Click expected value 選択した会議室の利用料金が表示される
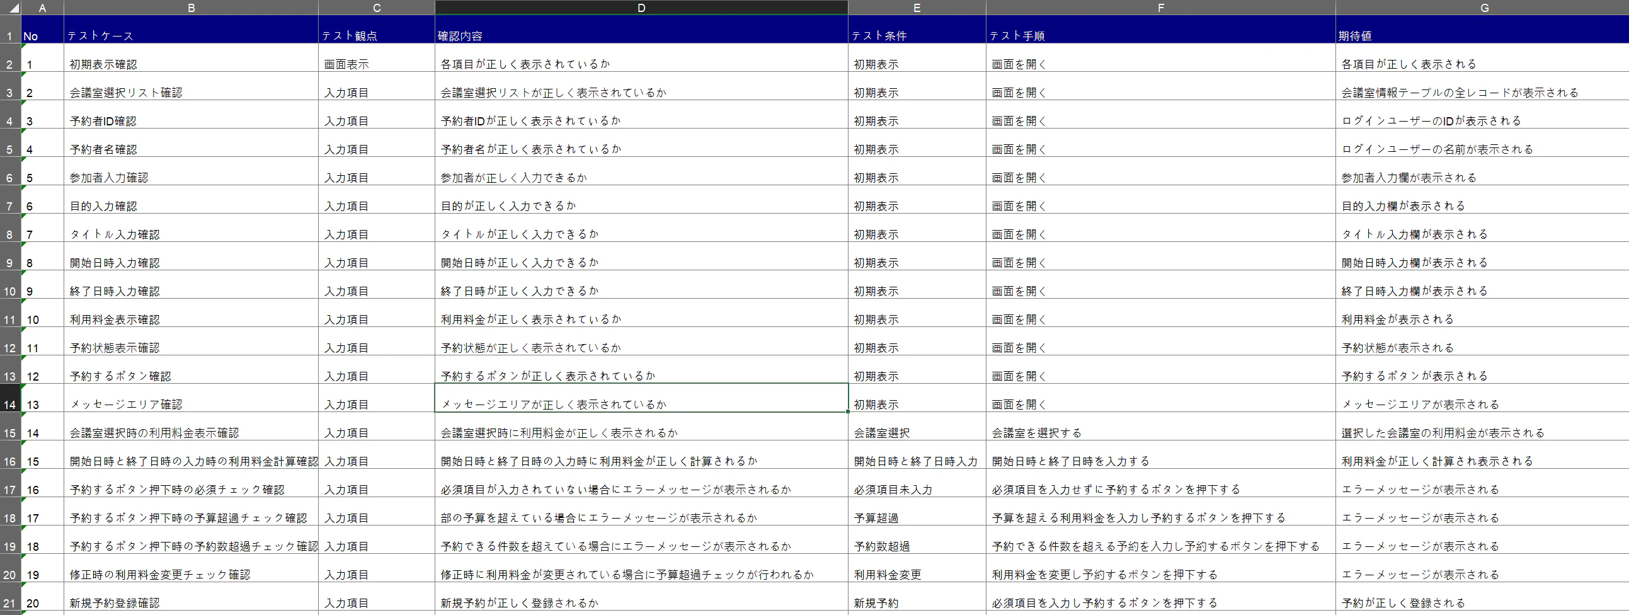This screenshot has width=1629, height=615. point(1482,427)
